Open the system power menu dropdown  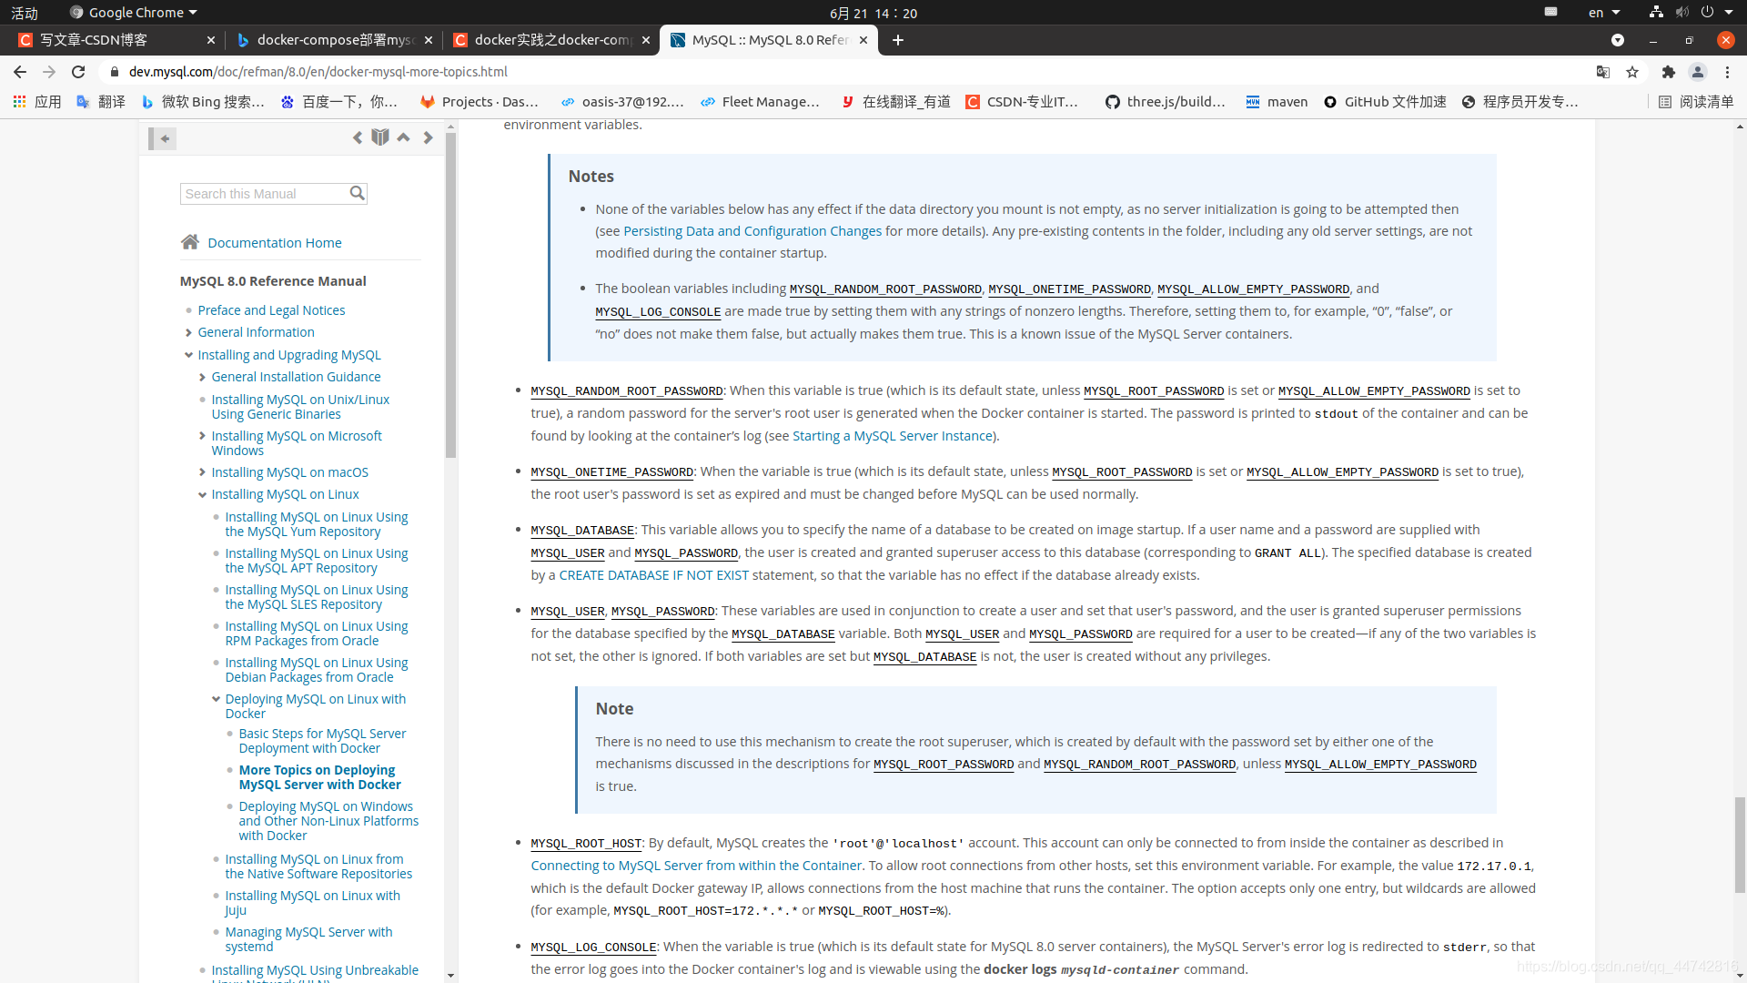click(1716, 13)
